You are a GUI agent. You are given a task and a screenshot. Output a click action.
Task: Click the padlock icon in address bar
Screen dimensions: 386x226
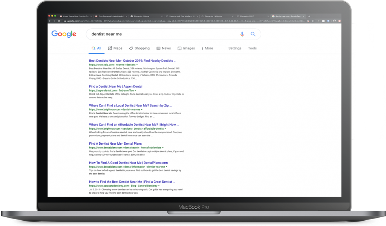point(65,21)
